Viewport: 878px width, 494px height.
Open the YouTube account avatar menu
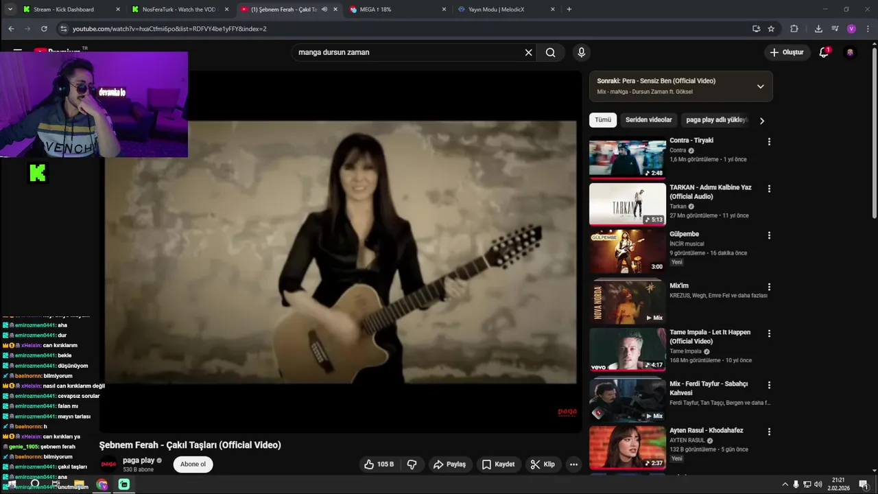click(850, 52)
